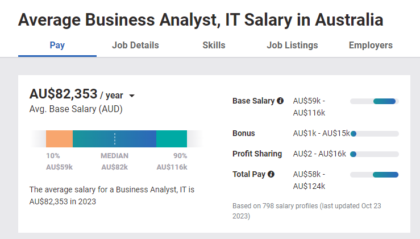The image size is (420, 239).
Task: Click the Total Pay range bar
Action: 385,175
